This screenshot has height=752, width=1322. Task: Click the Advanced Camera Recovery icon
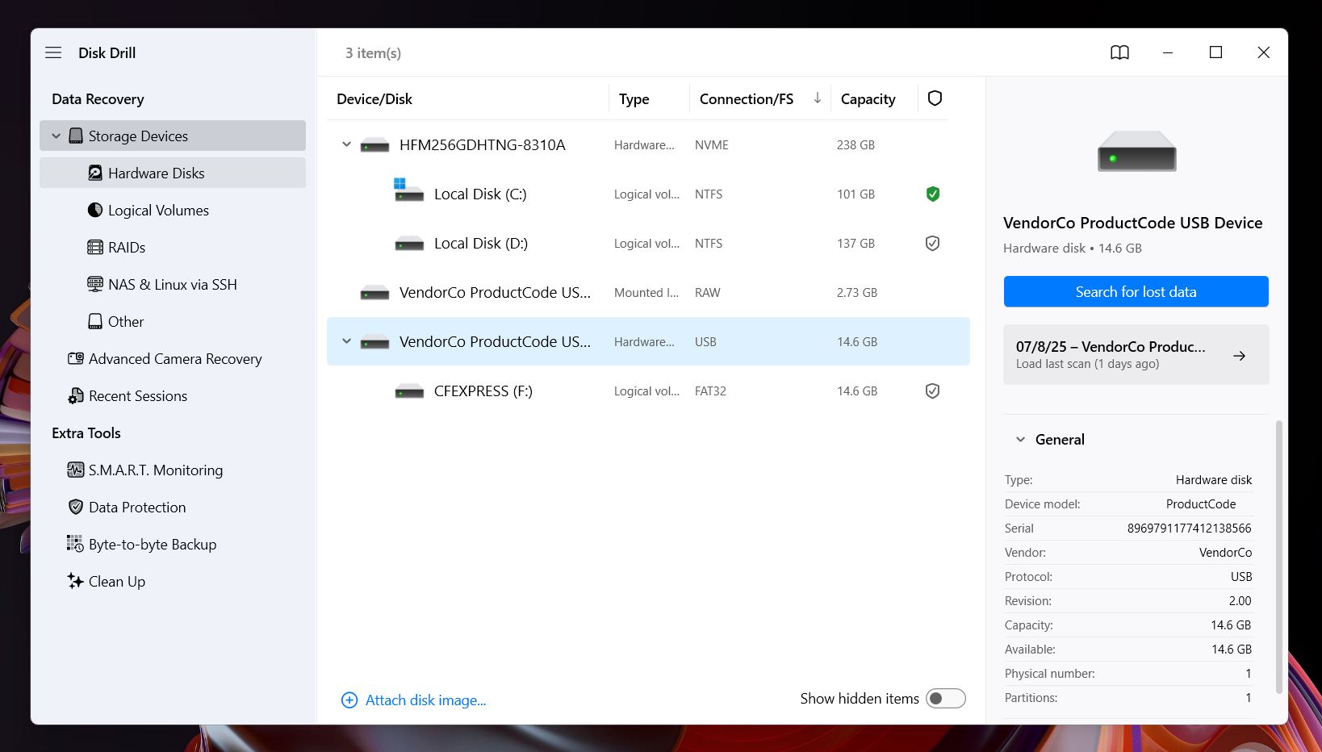coord(76,358)
